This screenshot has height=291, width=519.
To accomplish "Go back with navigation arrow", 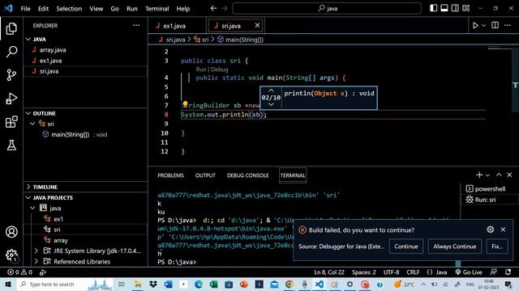I will 213,8.
